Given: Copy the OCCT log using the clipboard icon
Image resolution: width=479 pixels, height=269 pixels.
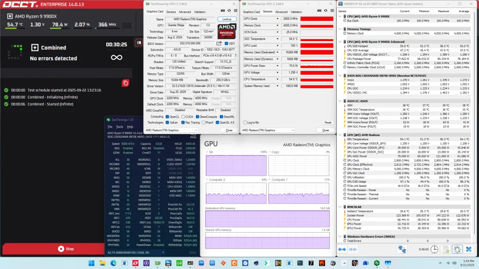Looking at the screenshot, I should pyautogui.click(x=125, y=83).
